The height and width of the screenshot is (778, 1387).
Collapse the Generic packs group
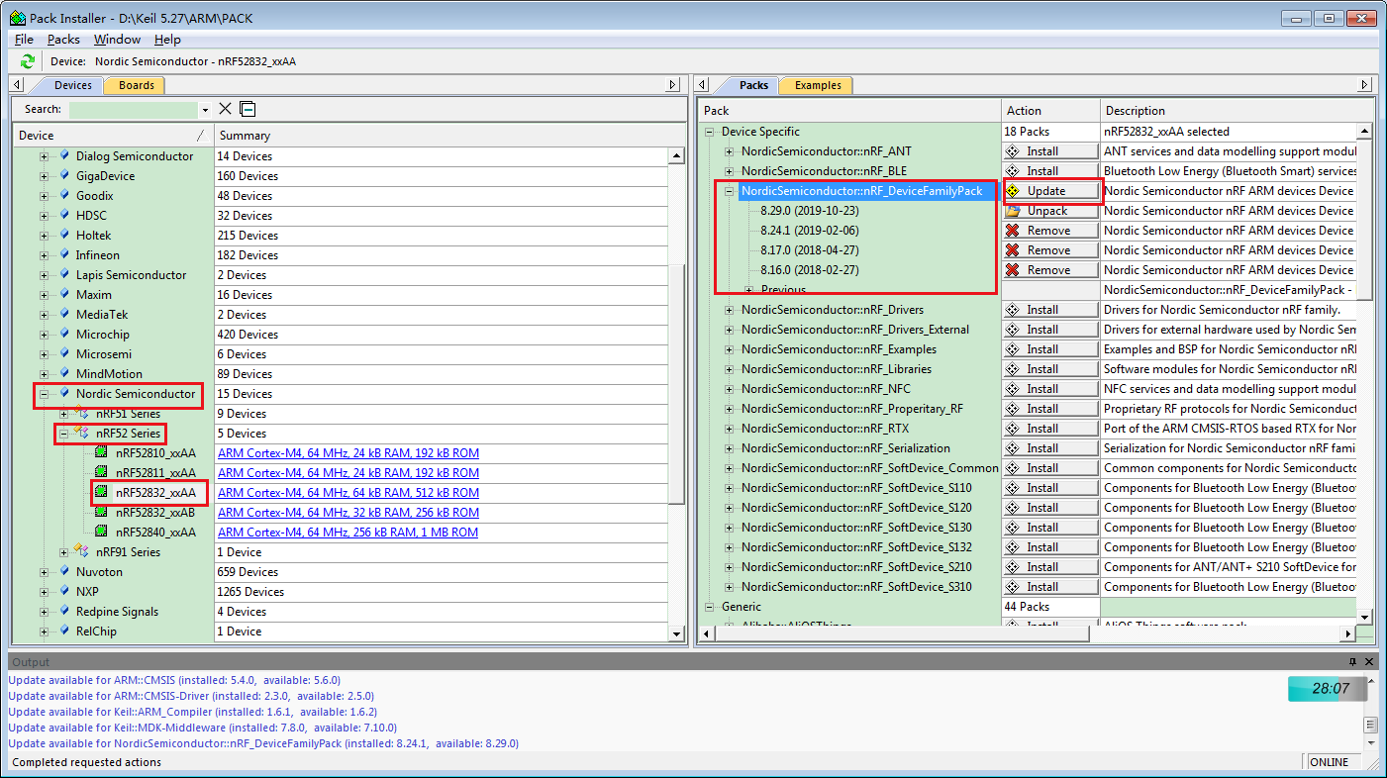[x=709, y=607]
